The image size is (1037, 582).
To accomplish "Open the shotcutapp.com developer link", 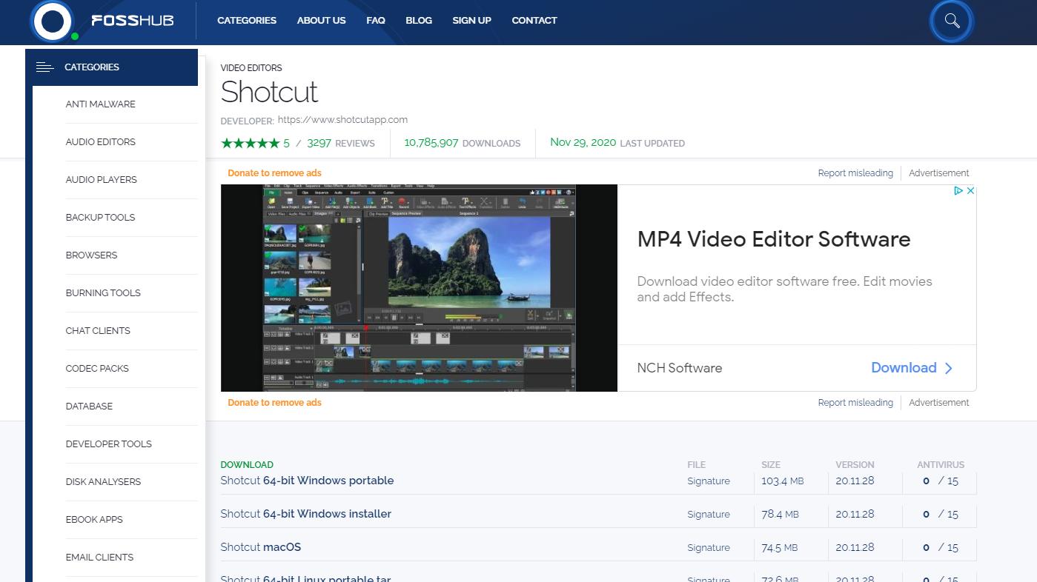I will 342,120.
